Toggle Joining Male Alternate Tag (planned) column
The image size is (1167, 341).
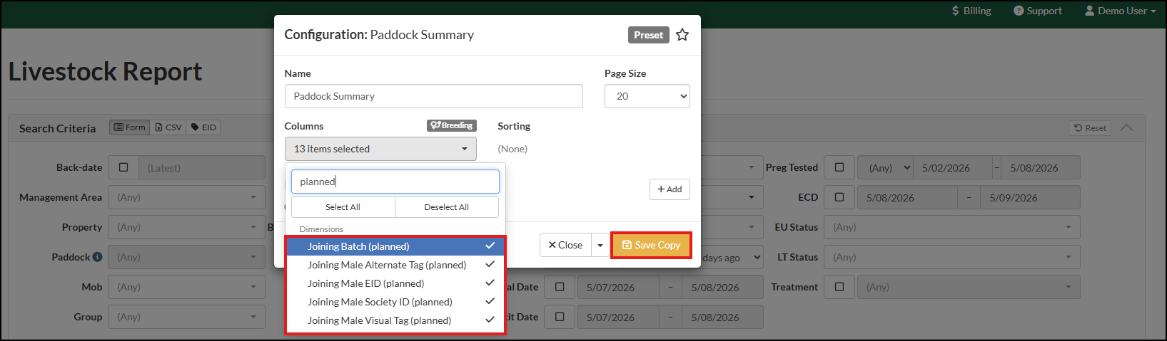click(395, 265)
